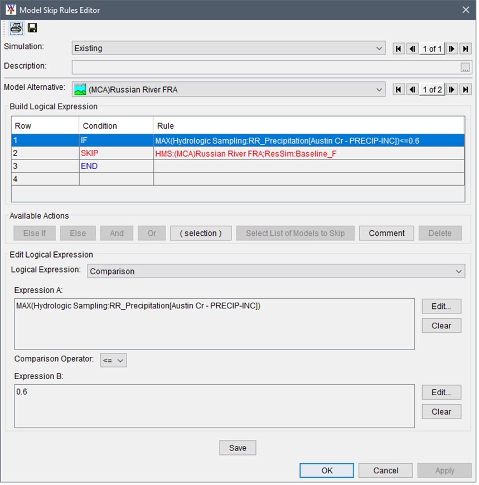Go to next simulation record
This screenshot has width=479, height=485.
452,48
